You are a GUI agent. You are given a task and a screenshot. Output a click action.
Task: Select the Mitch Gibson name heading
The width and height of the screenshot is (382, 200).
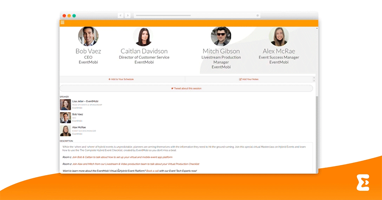point(221,51)
